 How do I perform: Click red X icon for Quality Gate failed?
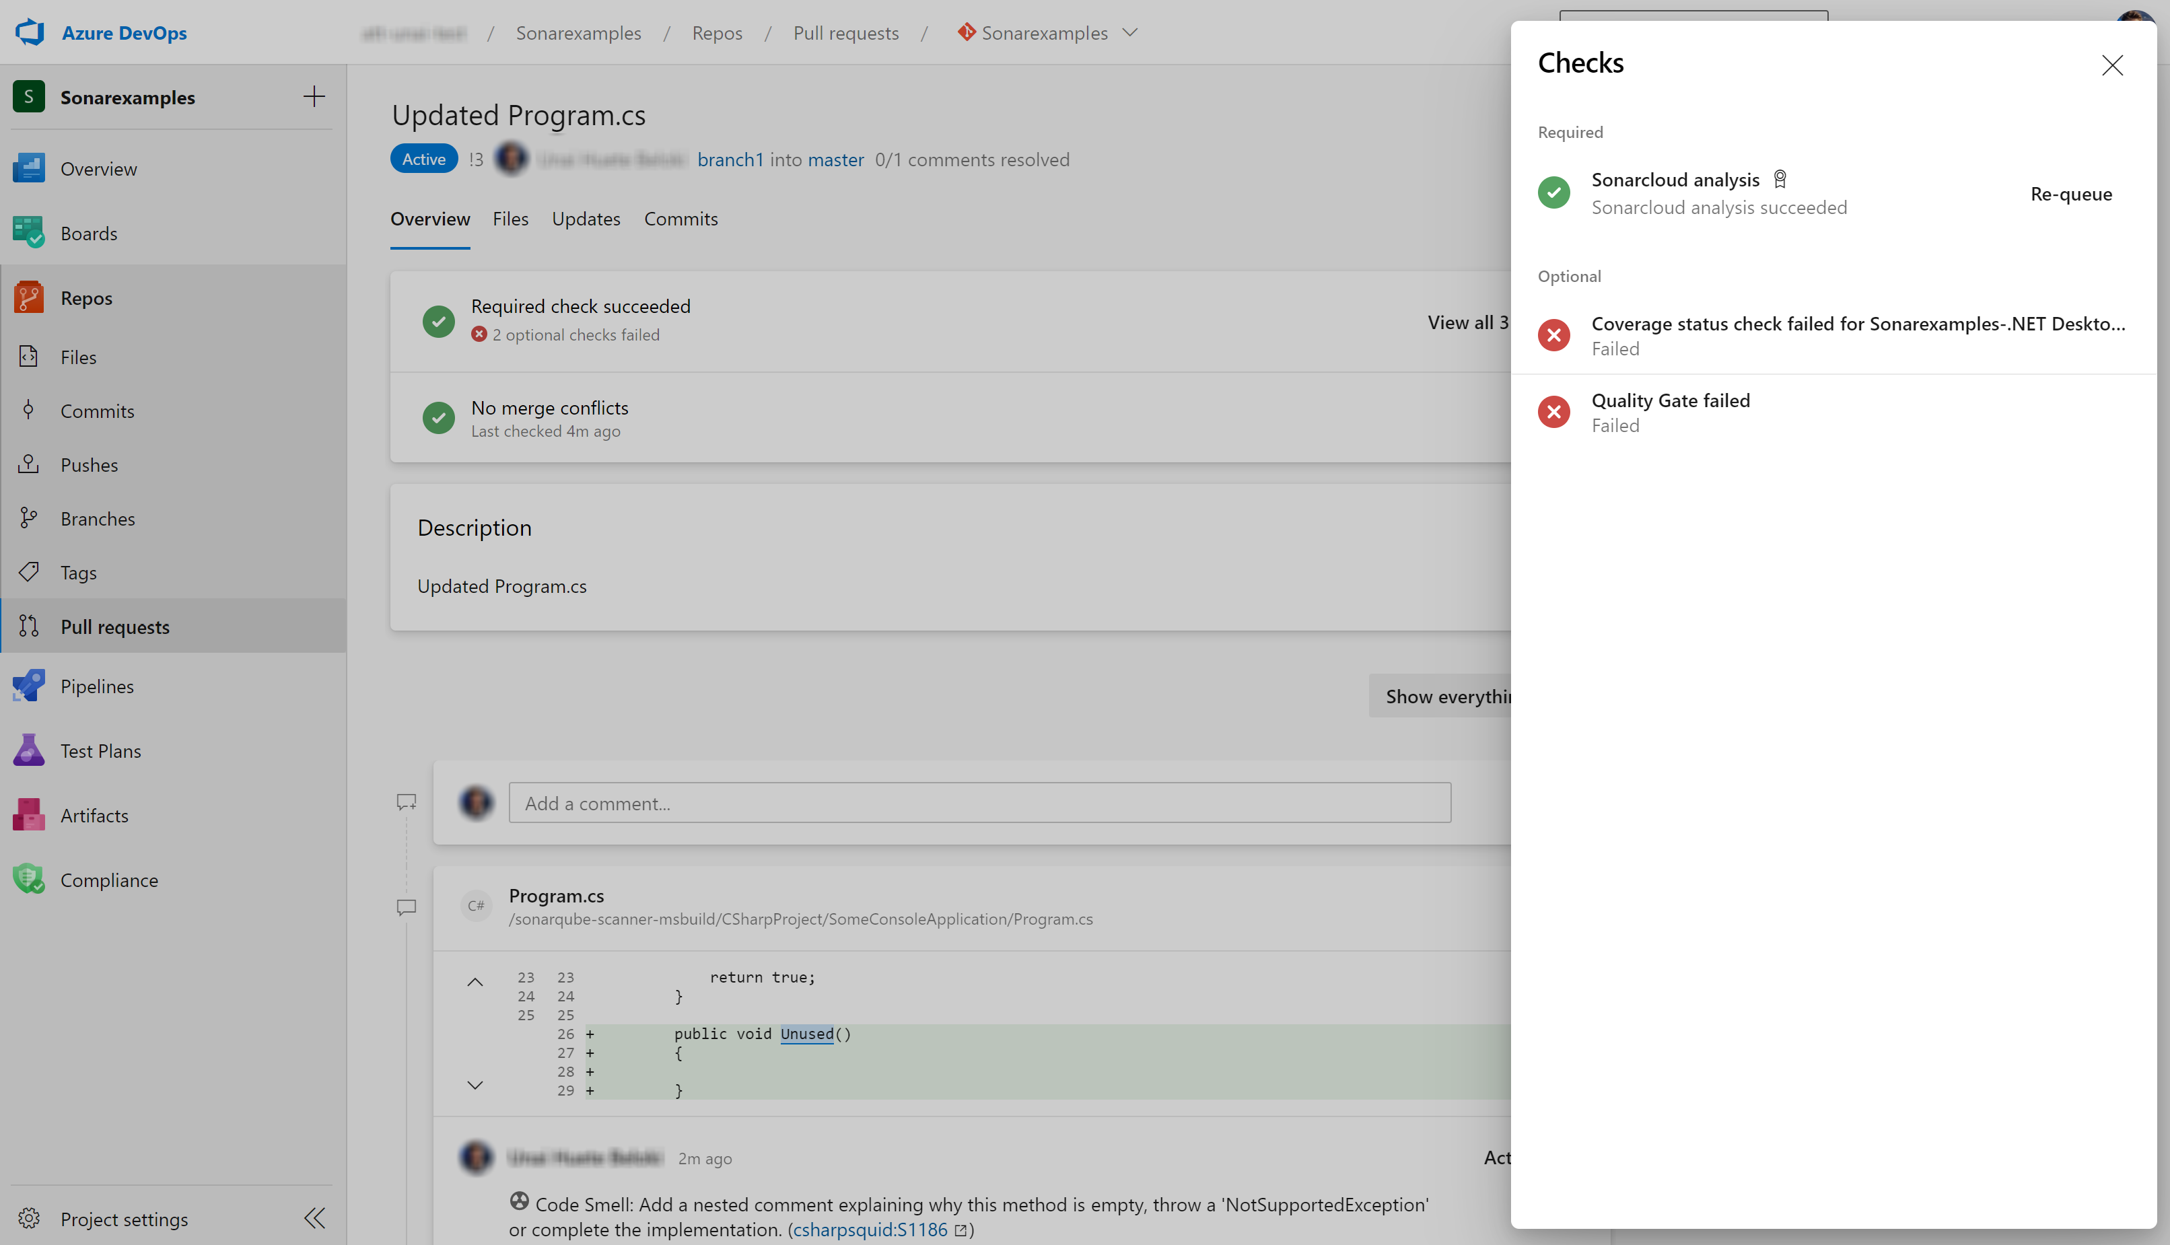click(1553, 412)
